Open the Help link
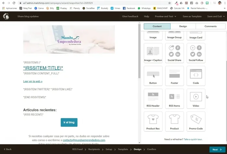 click(x=147, y=16)
